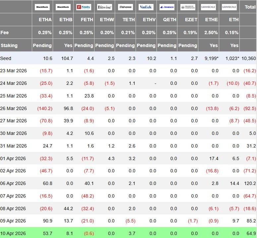Select the Invesco logo
The width and height of the screenshot is (257, 238).
coord(167,7)
